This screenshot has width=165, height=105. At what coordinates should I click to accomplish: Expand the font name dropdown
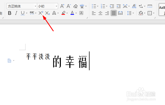[x=35, y=6]
